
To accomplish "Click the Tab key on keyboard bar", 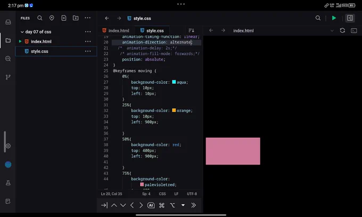I will point(104,205).
